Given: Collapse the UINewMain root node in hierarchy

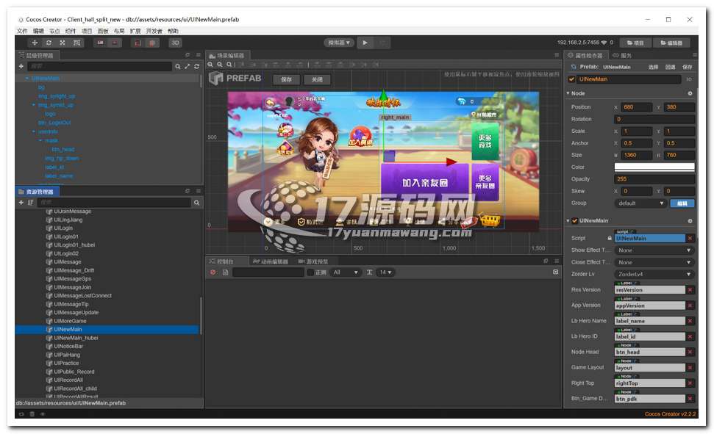Looking at the screenshot, I should [x=27, y=79].
